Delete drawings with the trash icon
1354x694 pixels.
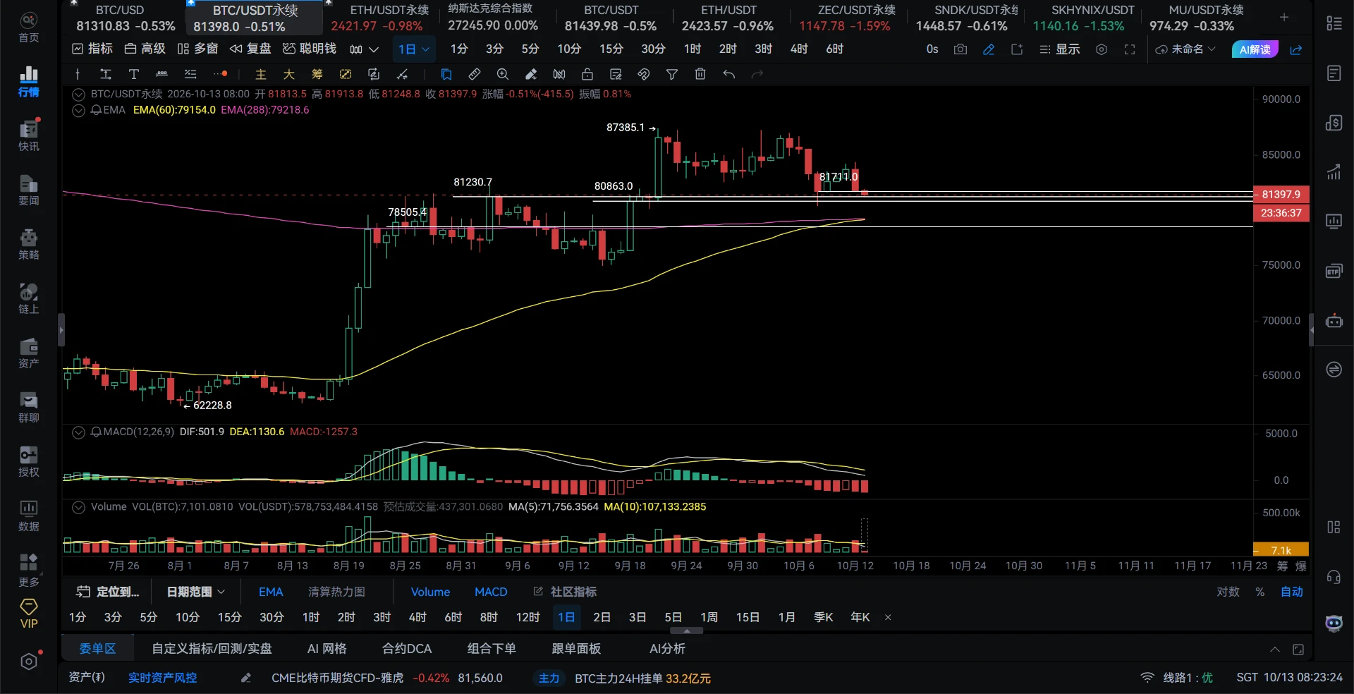700,74
